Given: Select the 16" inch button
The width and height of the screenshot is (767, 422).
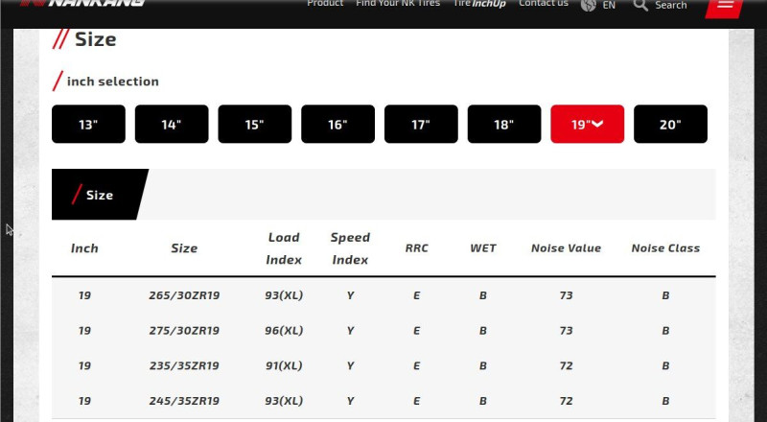Looking at the screenshot, I should click(x=338, y=124).
